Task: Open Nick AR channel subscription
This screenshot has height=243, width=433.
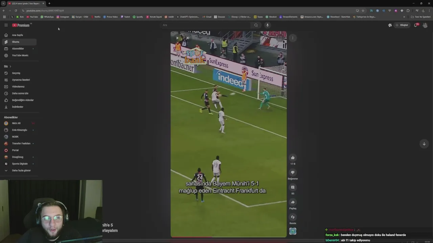Action: (x=19, y=123)
